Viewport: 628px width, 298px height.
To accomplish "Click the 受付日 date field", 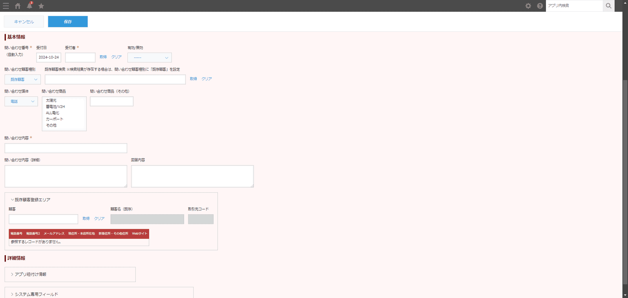I will (49, 57).
